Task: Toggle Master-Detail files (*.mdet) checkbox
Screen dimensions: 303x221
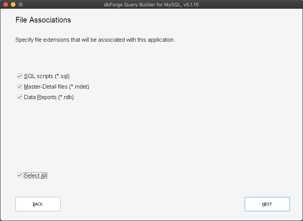Action: tap(20, 87)
